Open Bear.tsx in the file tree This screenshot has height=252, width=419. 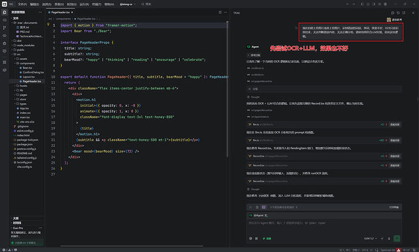click(27, 68)
